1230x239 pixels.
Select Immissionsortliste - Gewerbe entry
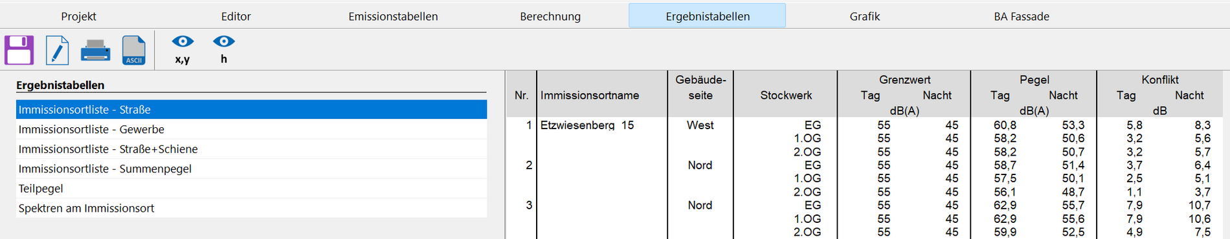coord(251,129)
